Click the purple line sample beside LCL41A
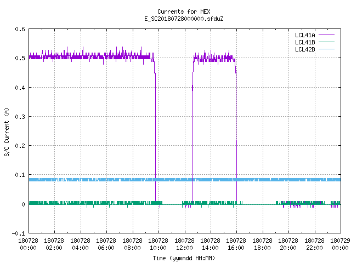351x263 pixels. [326, 35]
